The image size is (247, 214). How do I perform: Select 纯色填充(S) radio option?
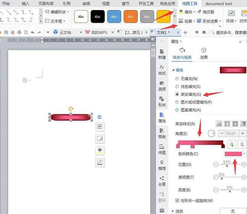tap(177, 86)
